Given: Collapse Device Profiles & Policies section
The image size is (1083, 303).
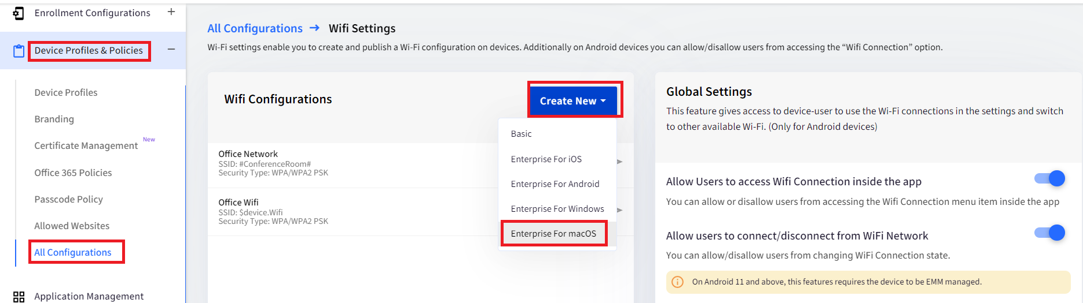Looking at the screenshot, I should coord(171,50).
